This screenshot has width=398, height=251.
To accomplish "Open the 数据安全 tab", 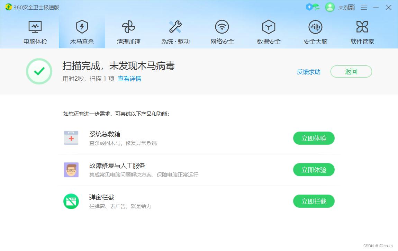I will pyautogui.click(x=269, y=33).
